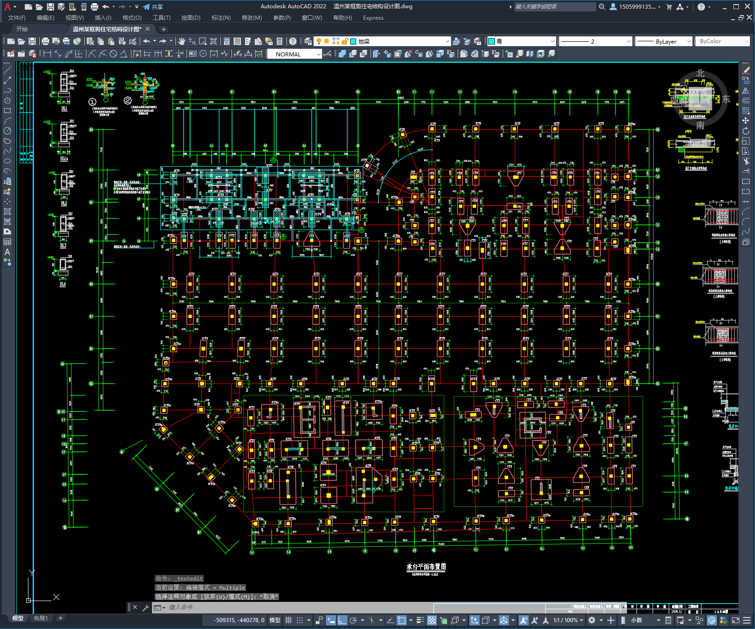Click the title bar keyword search box

tap(554, 7)
